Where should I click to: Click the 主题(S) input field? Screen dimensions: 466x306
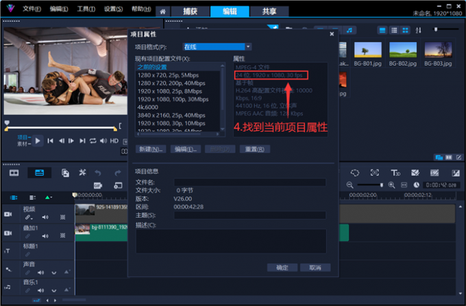249,215
